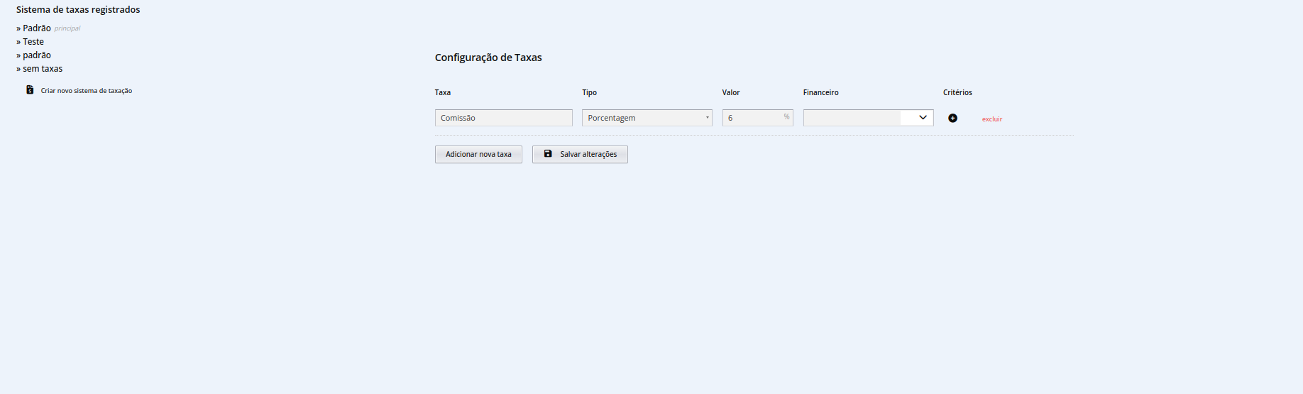Click the red excluir link
Viewport: 1303px width, 394px height.
tap(991, 119)
